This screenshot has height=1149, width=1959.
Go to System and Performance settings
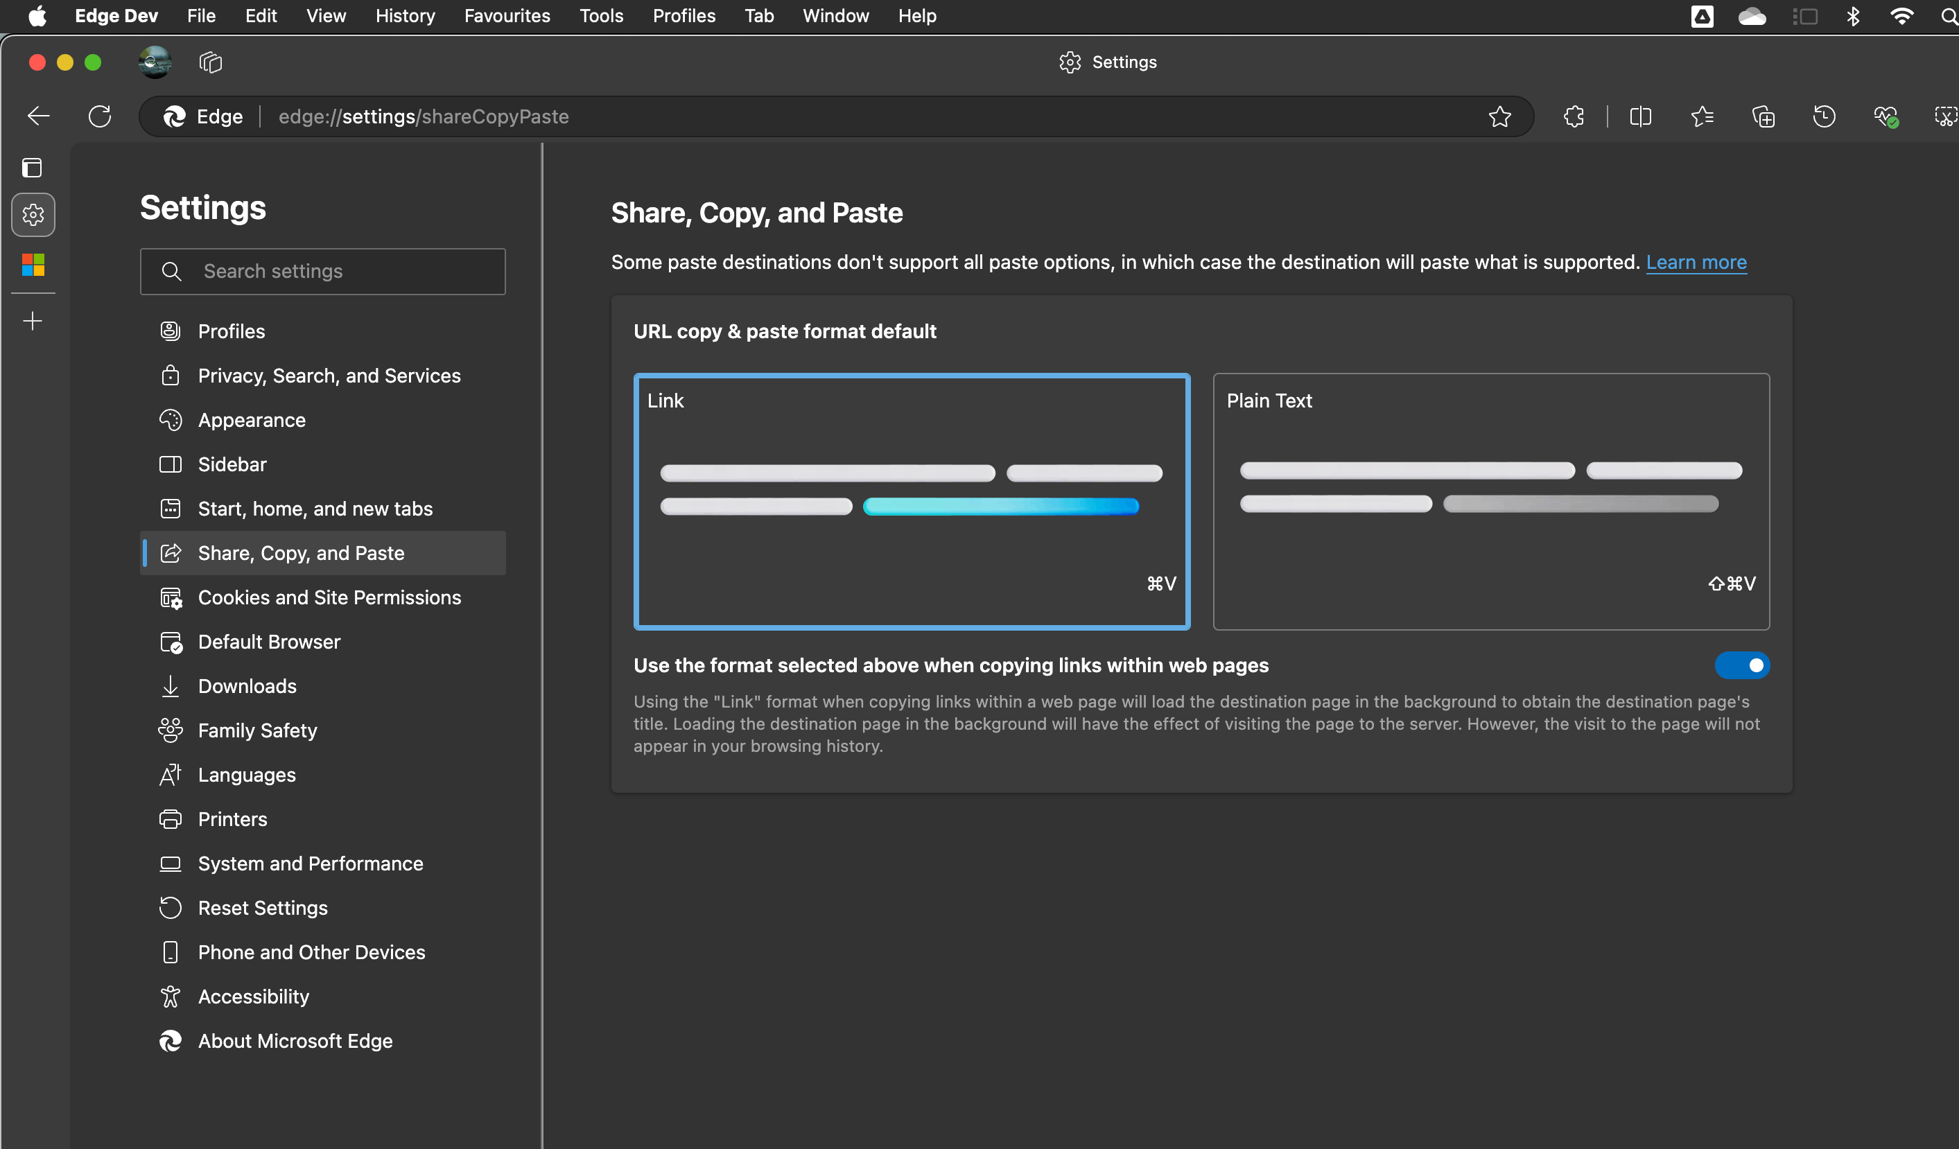click(x=310, y=863)
